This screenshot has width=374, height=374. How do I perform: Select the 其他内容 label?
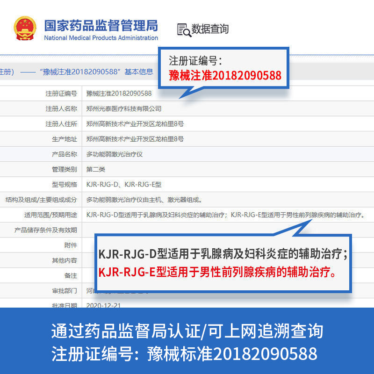click(x=65, y=260)
